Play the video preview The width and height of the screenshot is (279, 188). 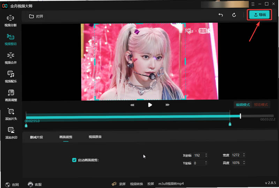point(150,105)
